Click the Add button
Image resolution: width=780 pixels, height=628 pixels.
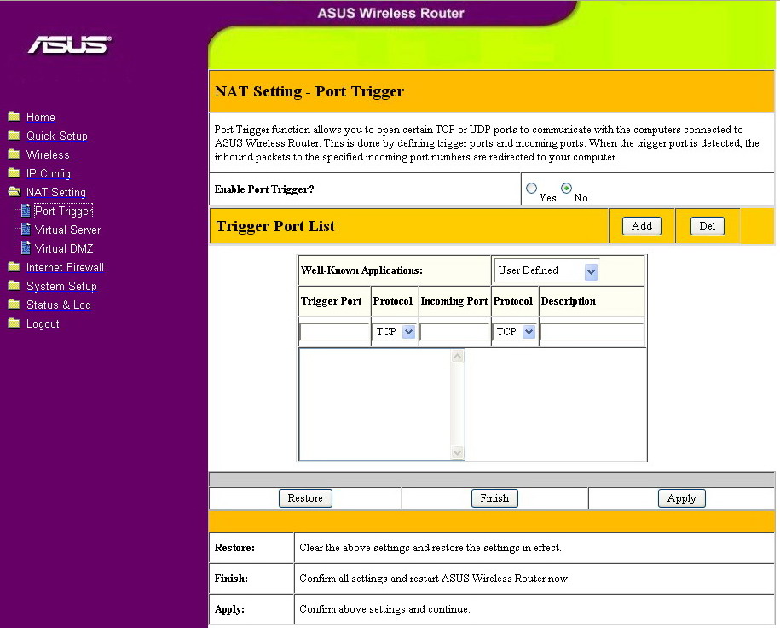(642, 226)
